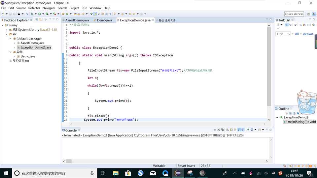Click the New Java Package toolbar icon

pyautogui.click(x=63, y=14)
